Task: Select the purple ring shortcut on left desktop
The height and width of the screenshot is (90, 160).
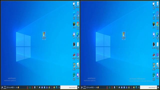Action: (x=78, y=14)
